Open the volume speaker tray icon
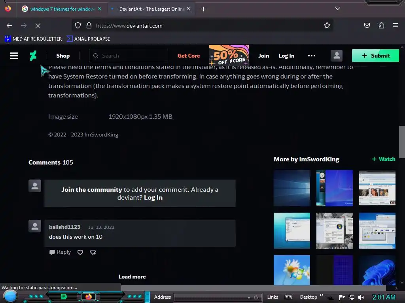 361,297
